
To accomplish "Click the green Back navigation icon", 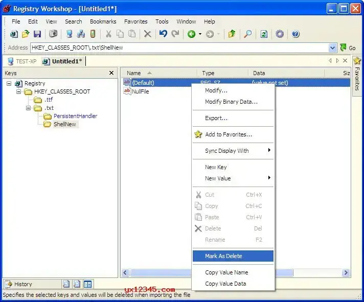I will [x=192, y=34].
